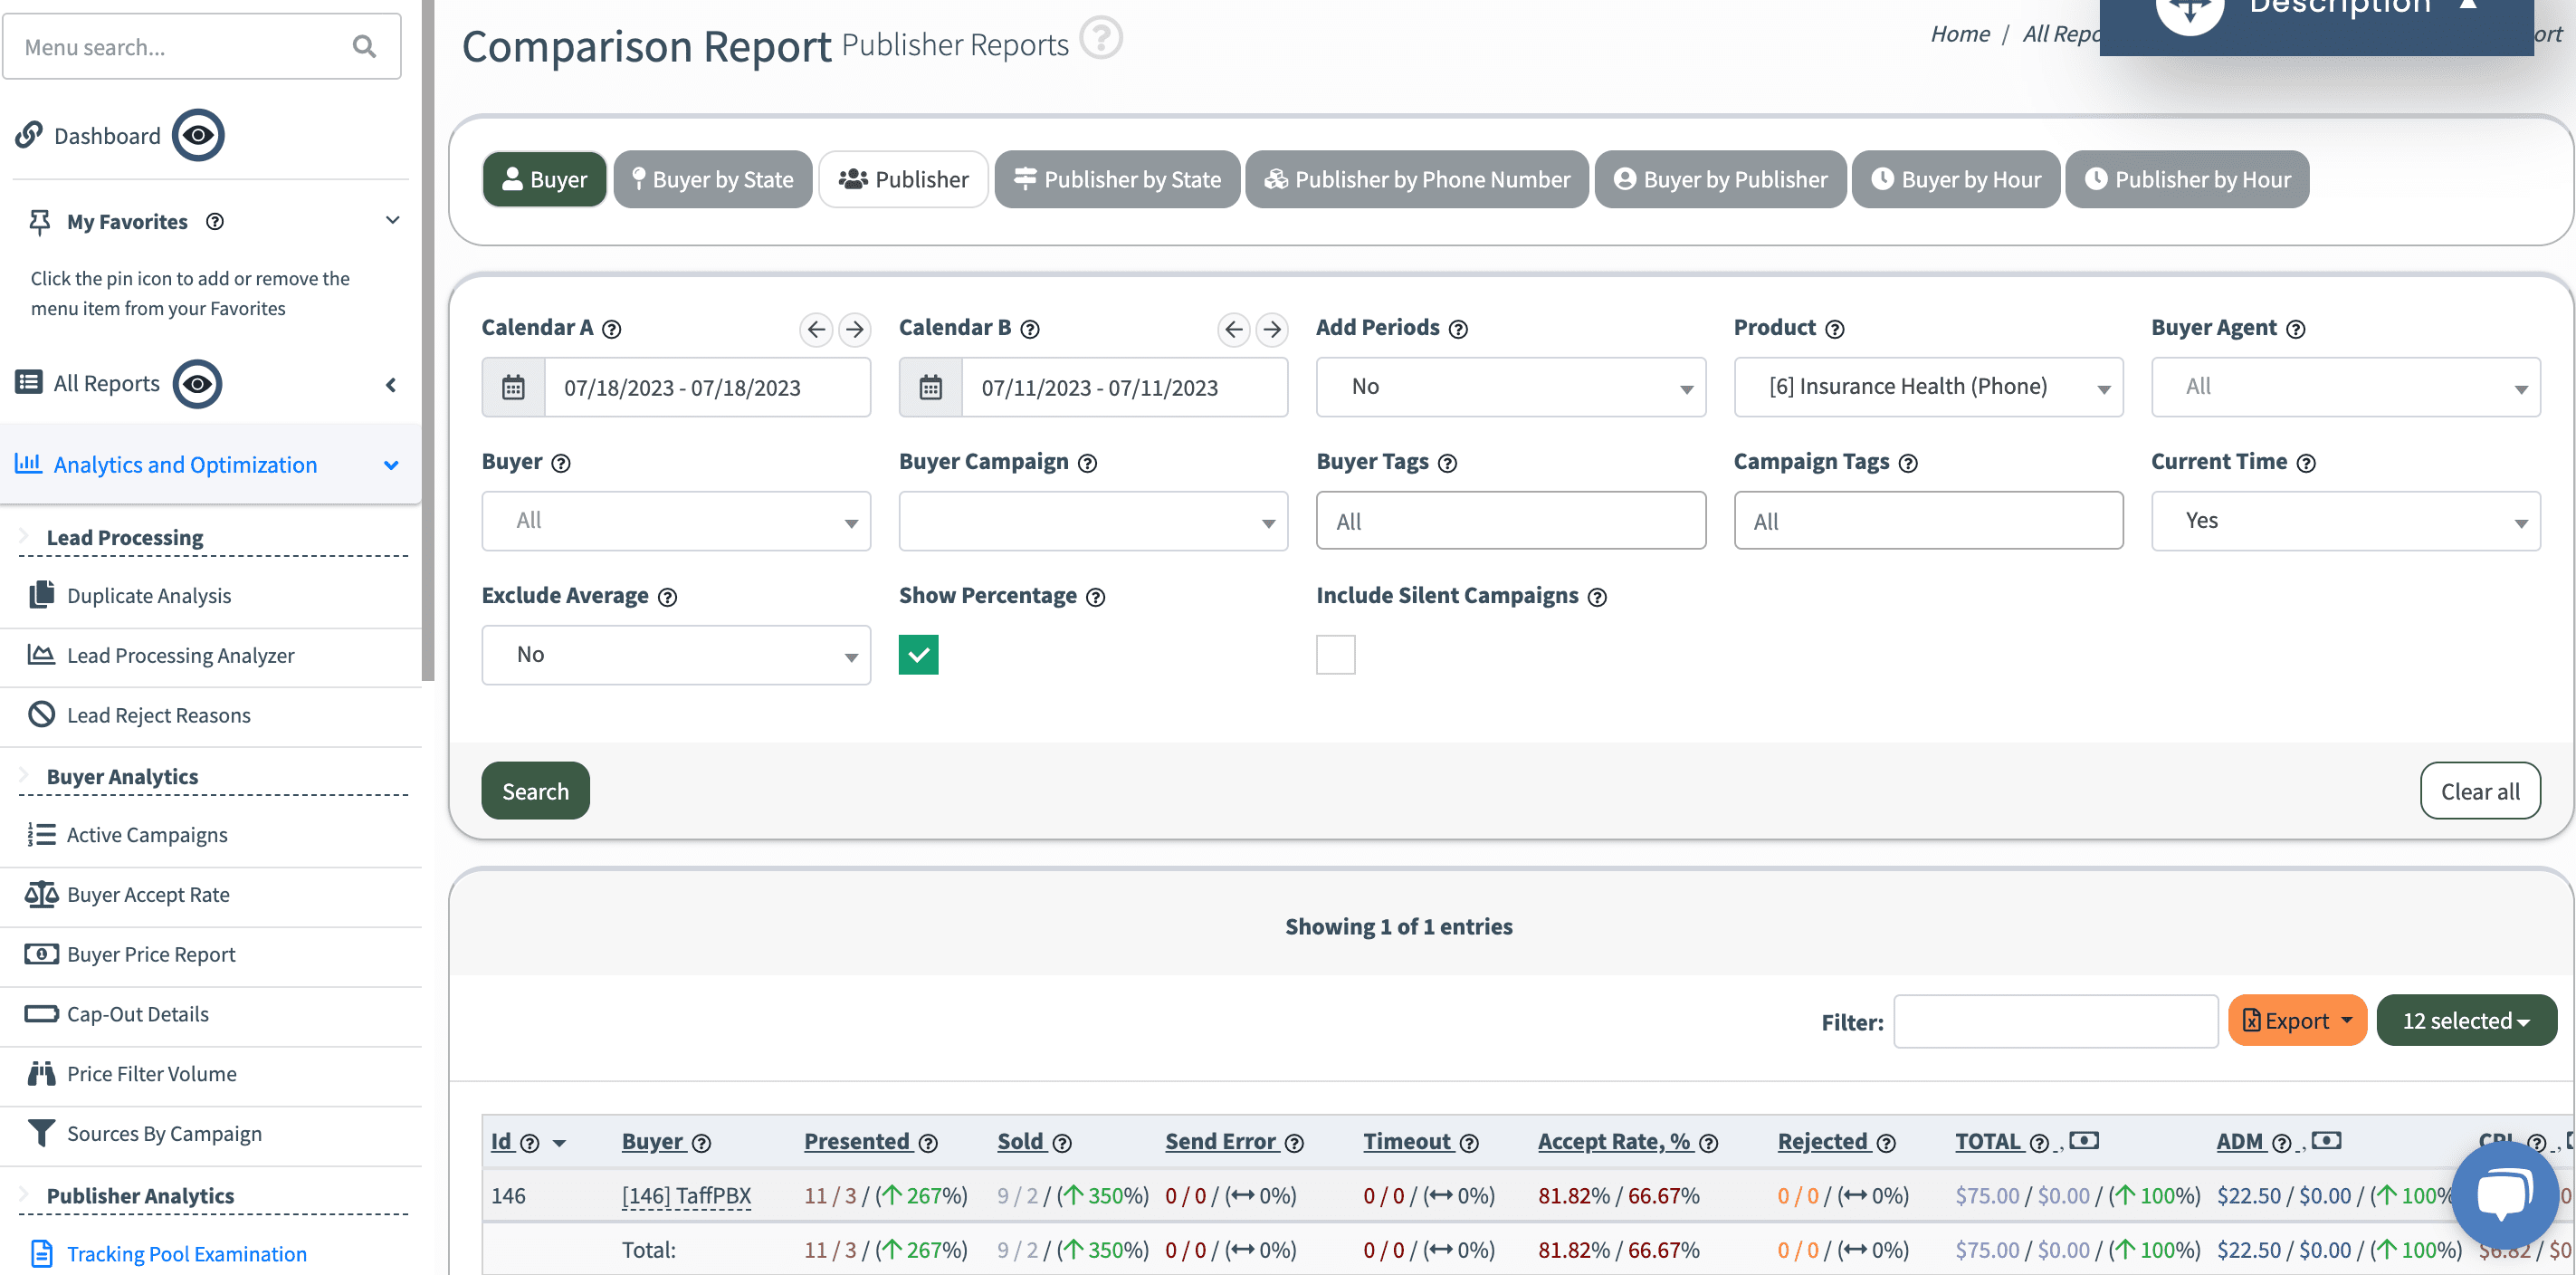The height and width of the screenshot is (1275, 2576).
Task: Open the chat support bubble
Action: (2504, 1195)
